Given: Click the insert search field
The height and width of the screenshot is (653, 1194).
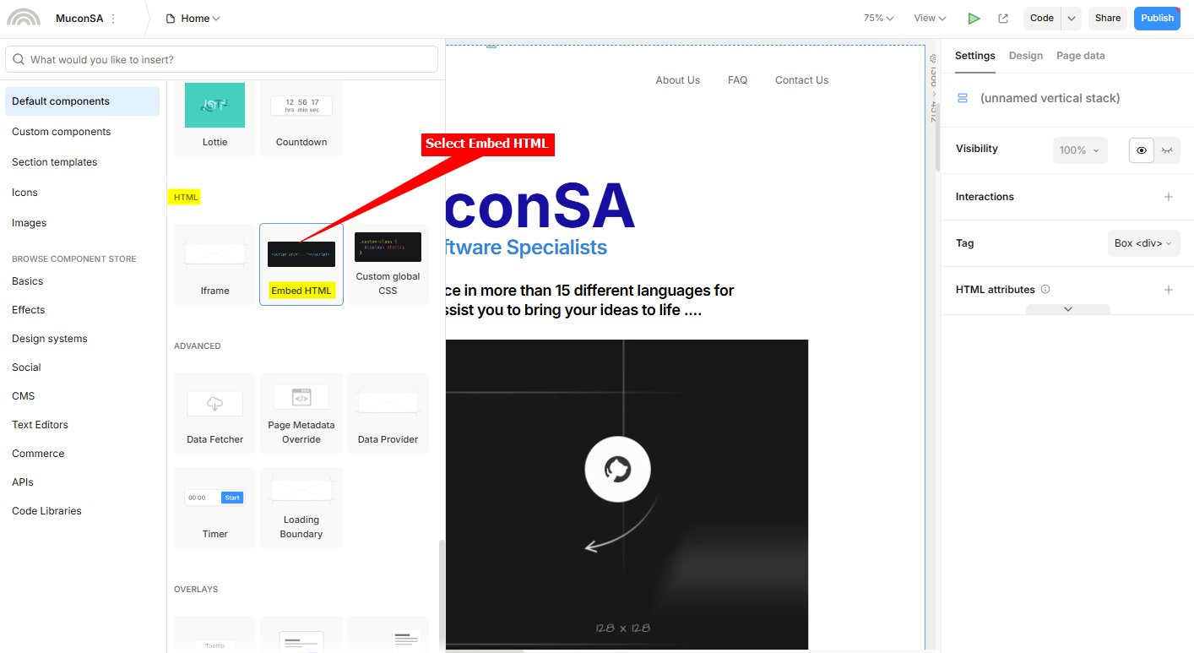Looking at the screenshot, I should click(x=222, y=60).
